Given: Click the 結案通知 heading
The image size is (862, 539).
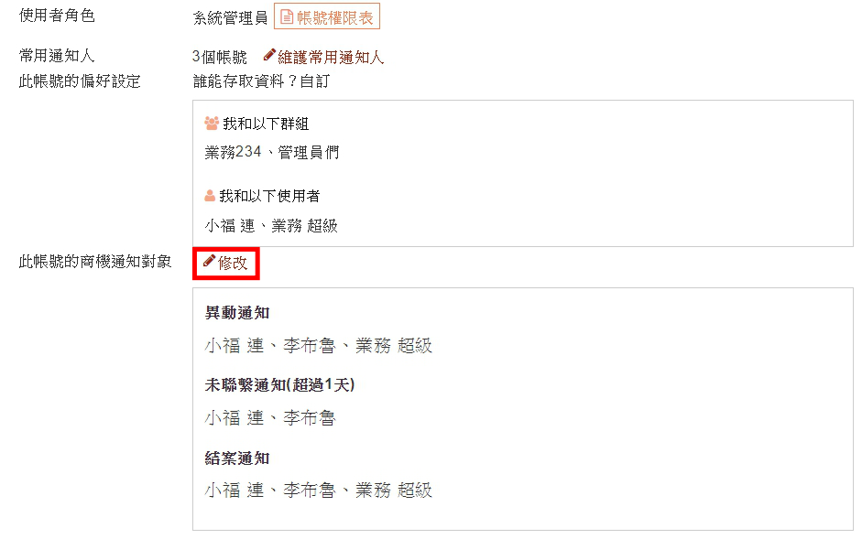Looking at the screenshot, I should click(x=237, y=458).
